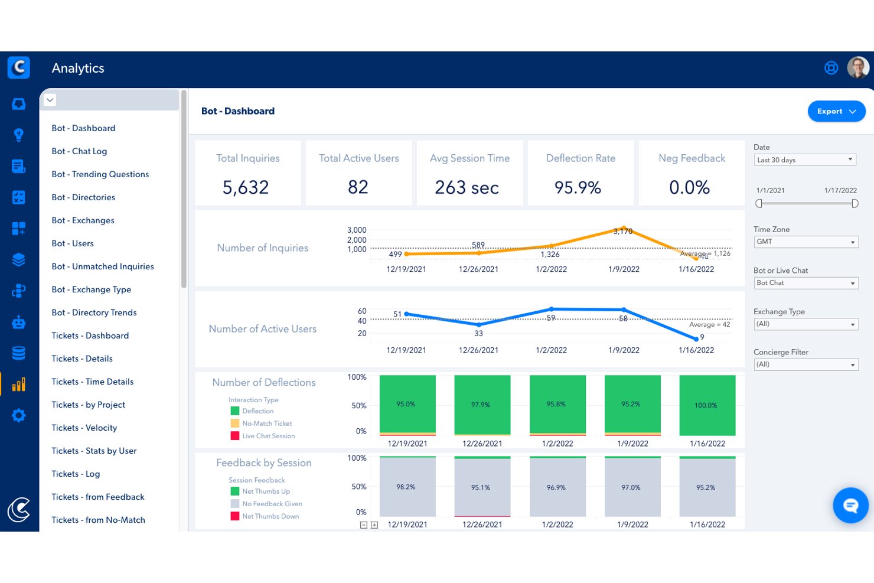Open Tickets - Dashboard report
The width and height of the screenshot is (874, 583).
(90, 336)
